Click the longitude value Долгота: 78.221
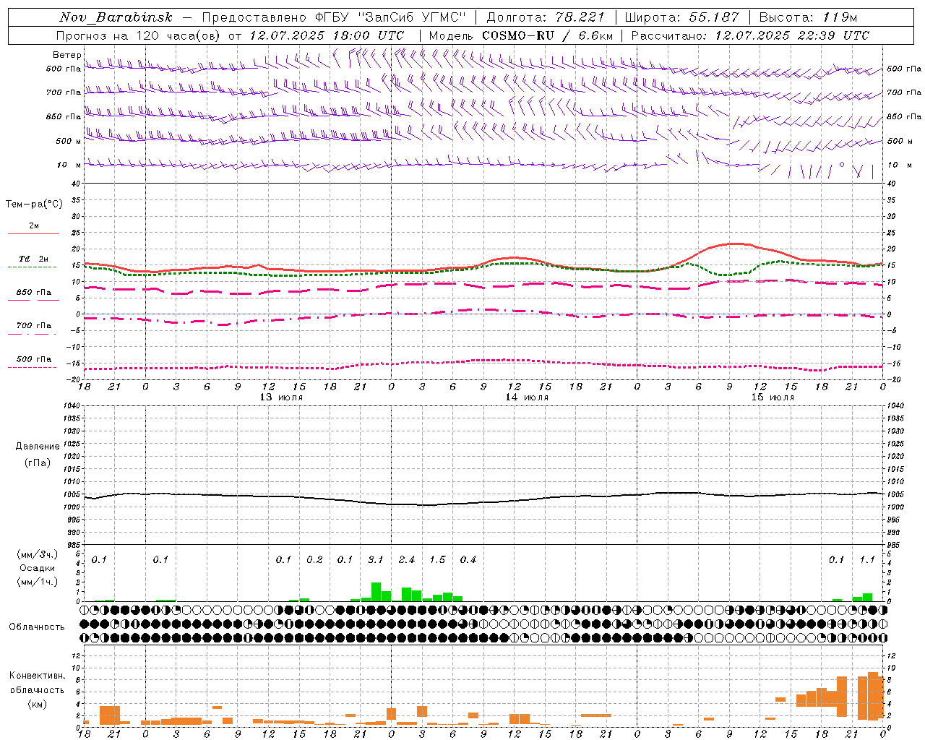 click(546, 17)
